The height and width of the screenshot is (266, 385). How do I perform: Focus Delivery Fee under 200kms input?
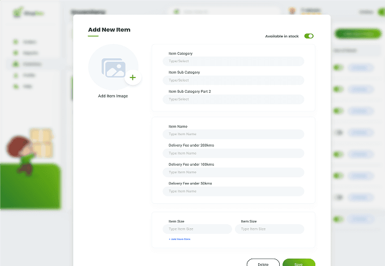point(233,153)
